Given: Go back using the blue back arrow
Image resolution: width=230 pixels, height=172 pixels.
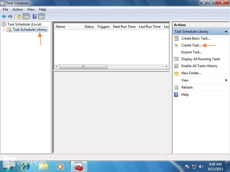Looking at the screenshot, I should [x=4, y=16].
